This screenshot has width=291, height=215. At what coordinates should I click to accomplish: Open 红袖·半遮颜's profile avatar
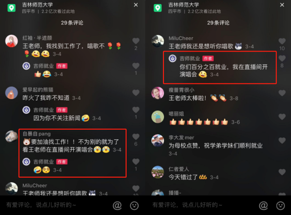[x=12, y=41]
